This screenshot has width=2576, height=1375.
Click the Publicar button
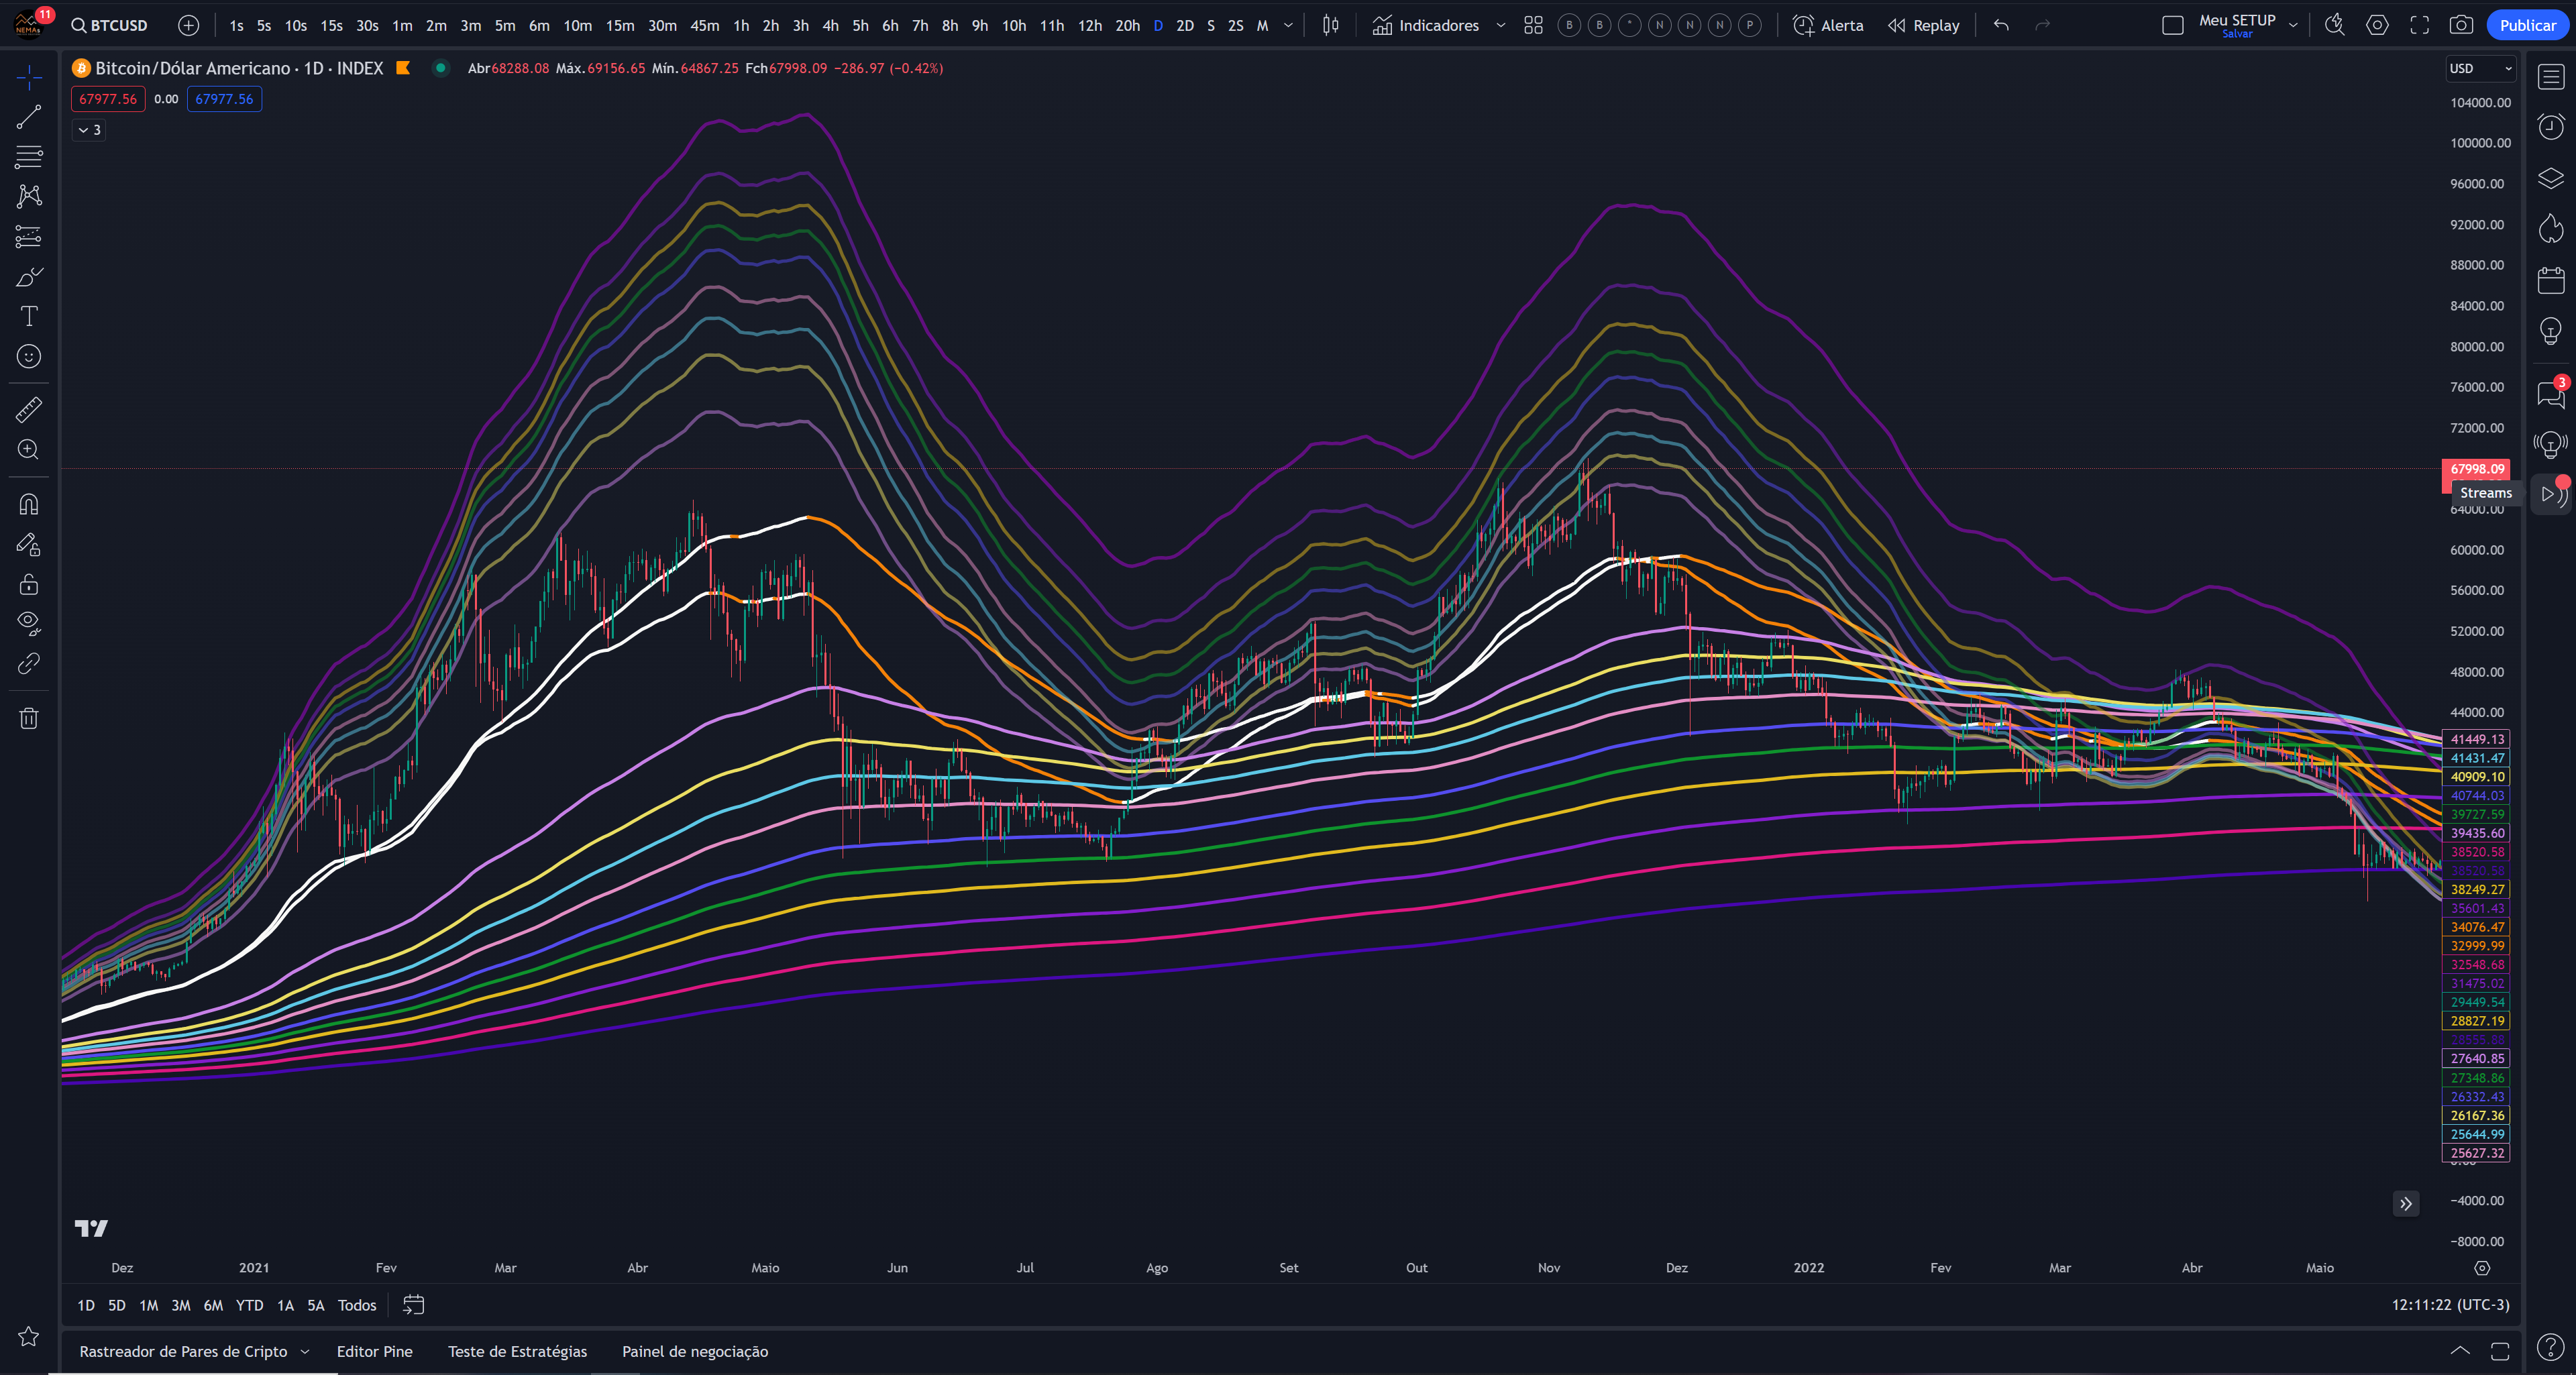click(2527, 25)
